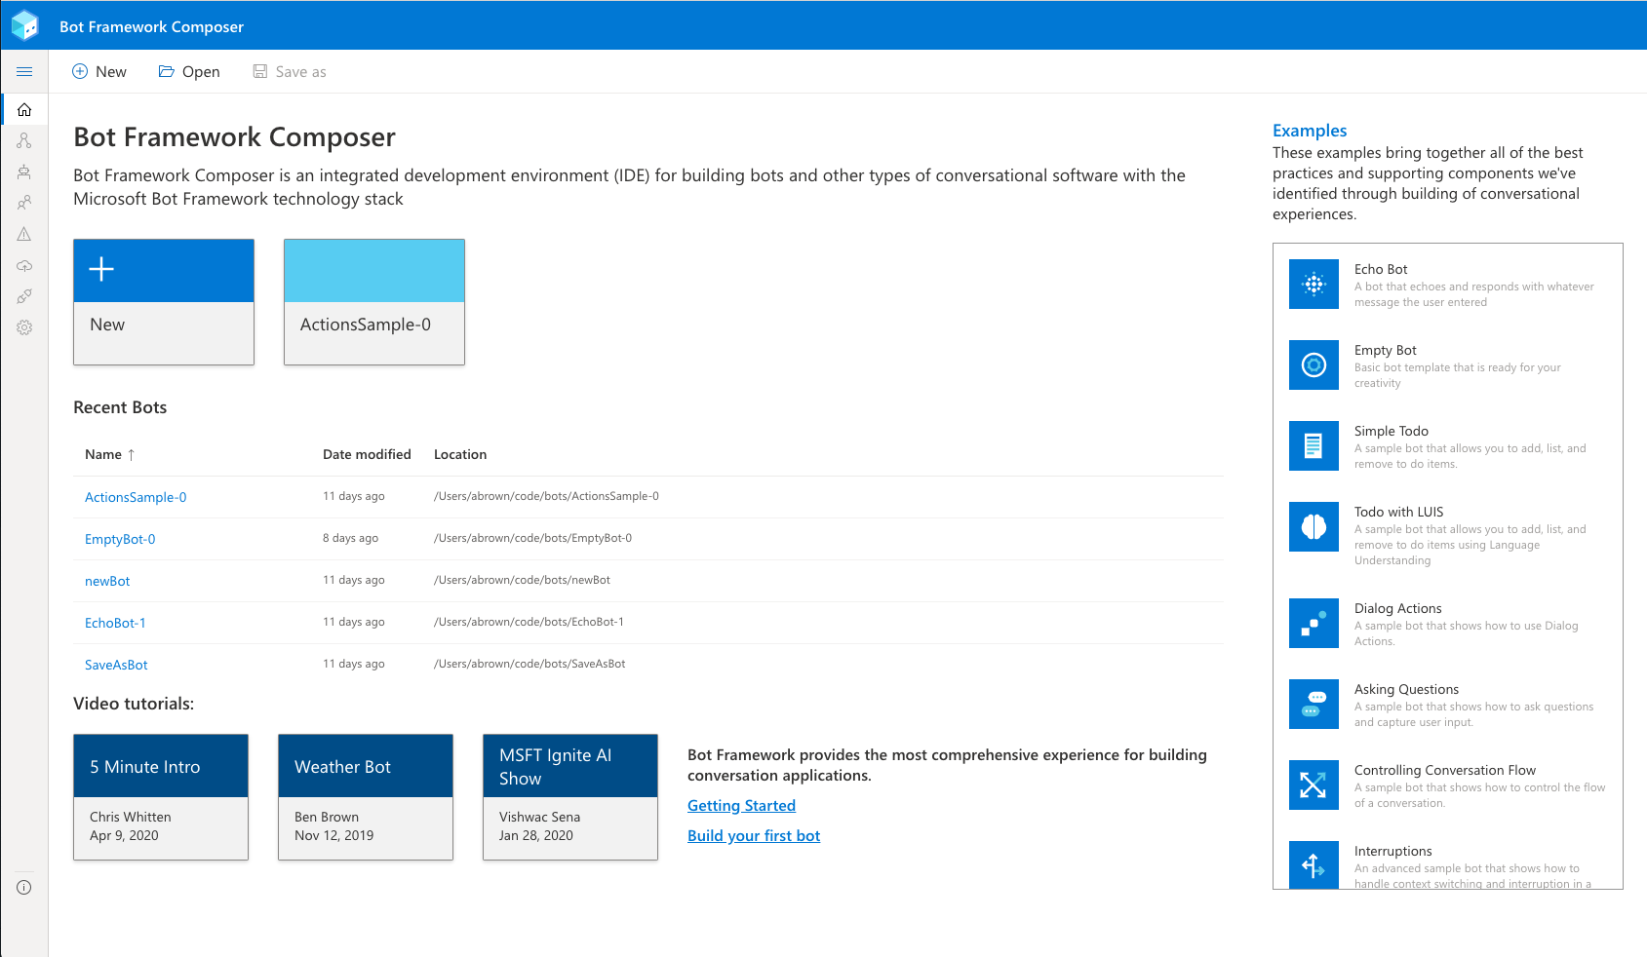Viewport: 1647px width, 957px height.
Task: Open newBot from Recent Bots list
Action: click(x=107, y=581)
